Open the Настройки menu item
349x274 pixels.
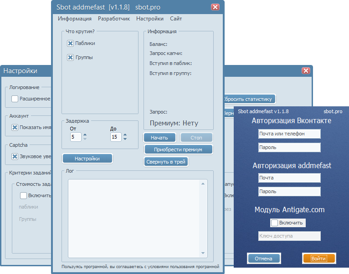[150, 19]
